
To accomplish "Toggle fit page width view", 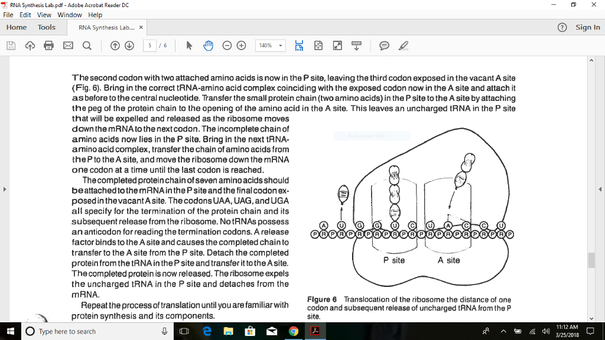I will coord(300,45).
